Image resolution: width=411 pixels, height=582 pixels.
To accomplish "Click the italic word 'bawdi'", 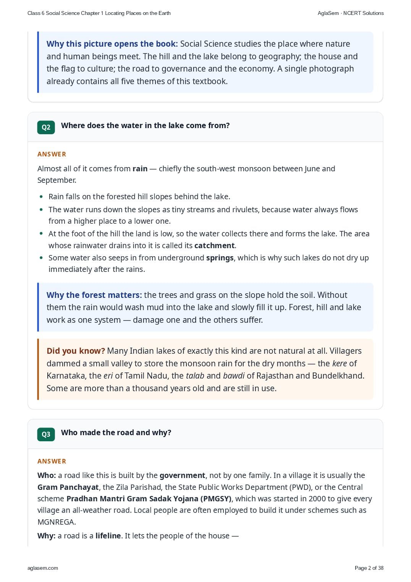I will tap(234, 376).
